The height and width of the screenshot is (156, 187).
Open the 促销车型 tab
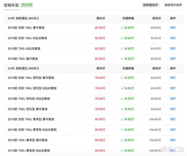click(11, 5)
